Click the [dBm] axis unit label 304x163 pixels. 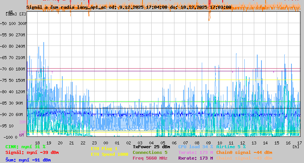coord(11,14)
